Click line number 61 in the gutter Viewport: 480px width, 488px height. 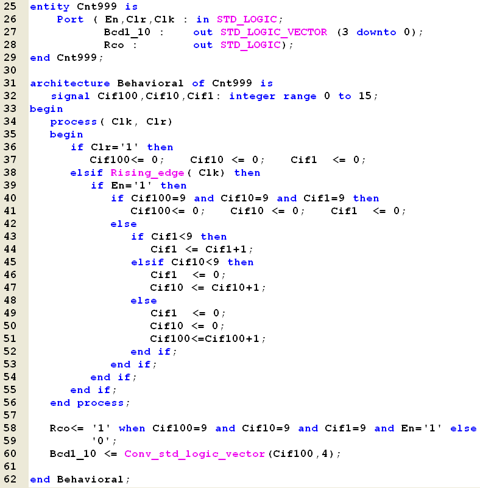(10, 467)
